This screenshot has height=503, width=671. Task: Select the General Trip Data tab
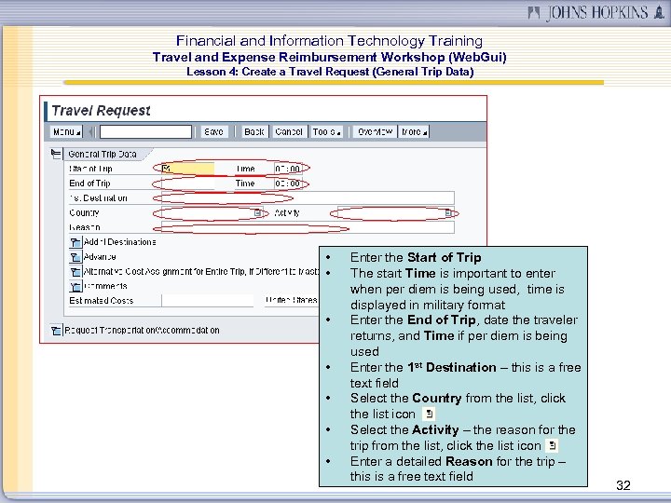(103, 154)
